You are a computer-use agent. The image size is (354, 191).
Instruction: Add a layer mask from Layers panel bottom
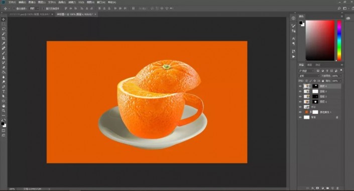(318, 188)
